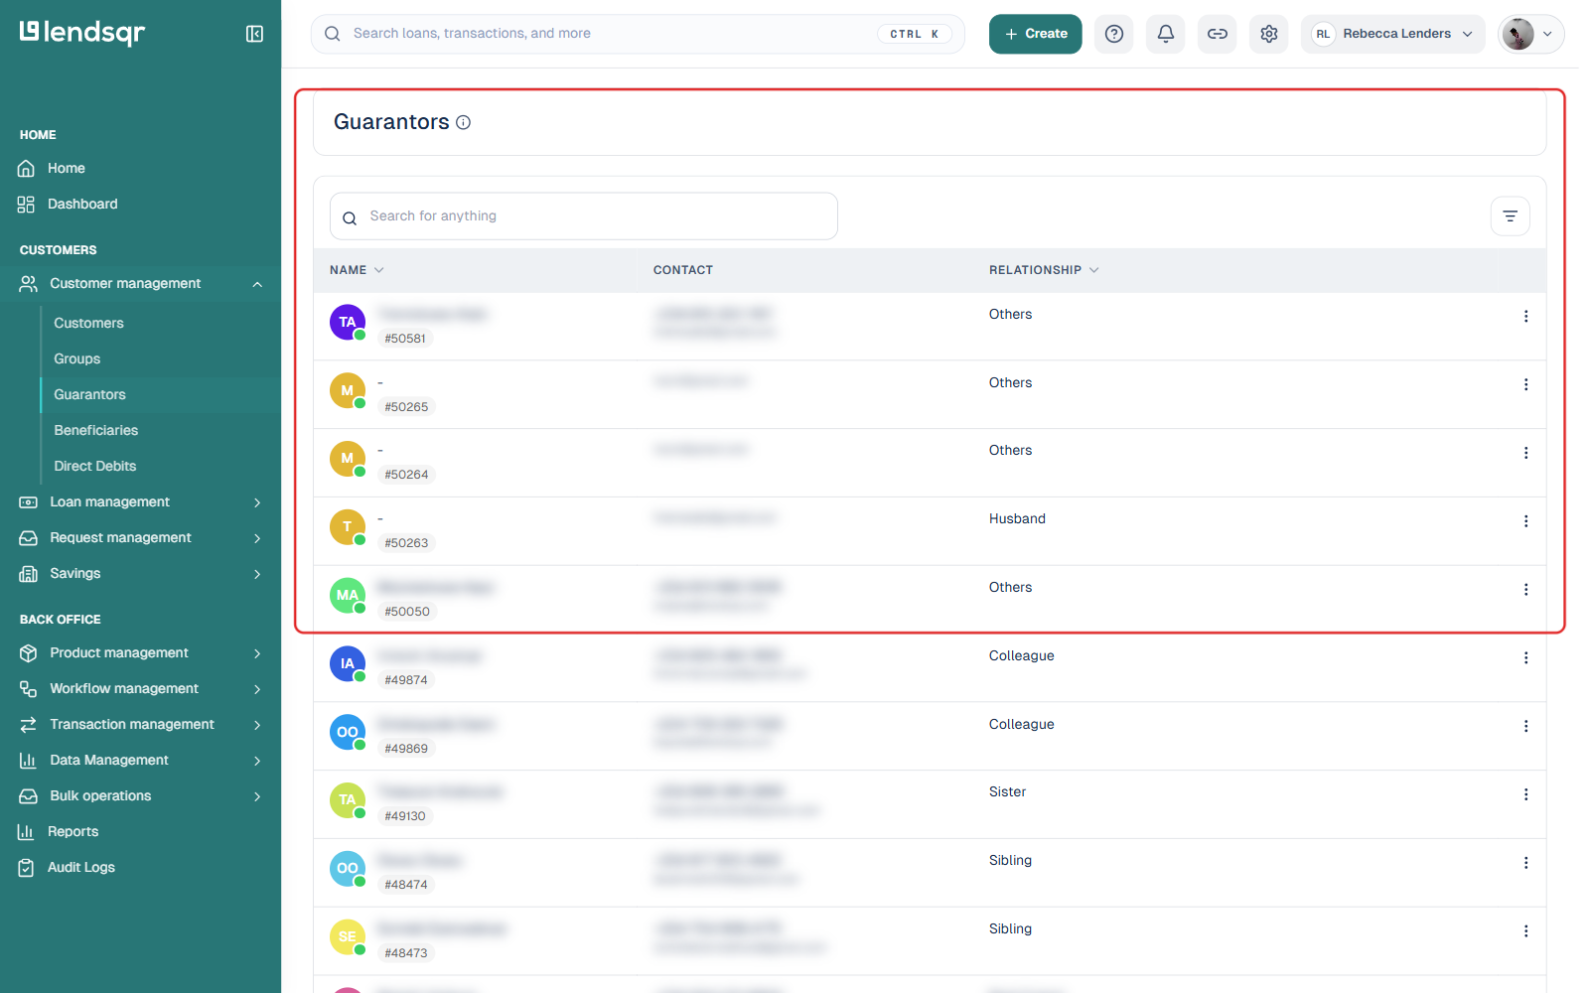This screenshot has height=993, width=1589.
Task: Click ID badge #49130
Action: pyautogui.click(x=405, y=816)
